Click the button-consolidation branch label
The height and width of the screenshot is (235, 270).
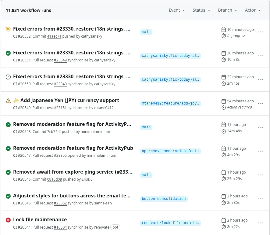pyautogui.click(x=164, y=199)
